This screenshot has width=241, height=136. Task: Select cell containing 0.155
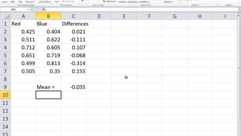(x=74, y=71)
